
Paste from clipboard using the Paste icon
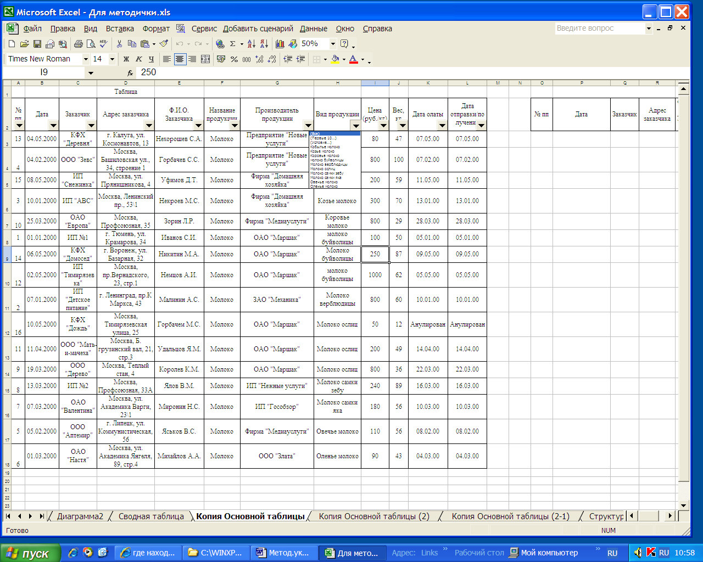(x=144, y=44)
